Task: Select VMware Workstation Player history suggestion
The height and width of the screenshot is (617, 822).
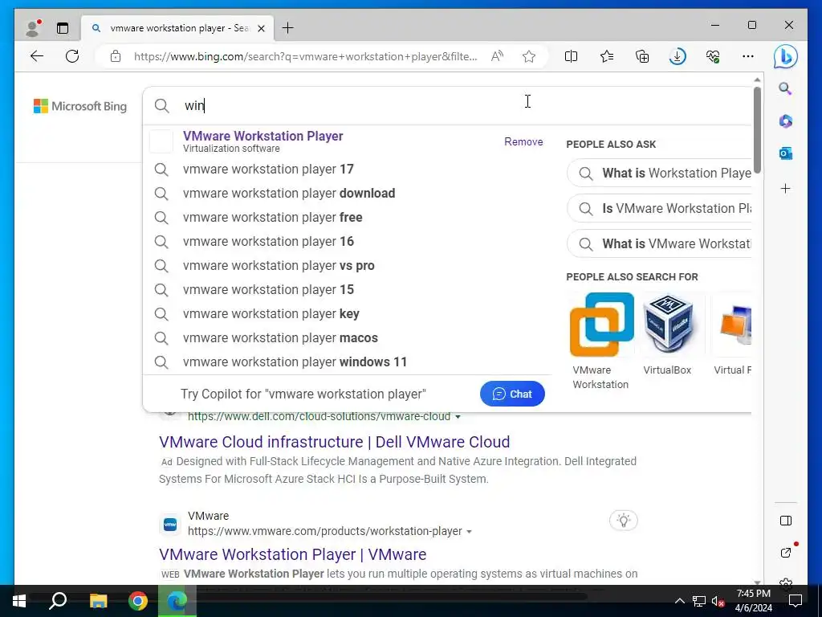Action: tap(263, 141)
